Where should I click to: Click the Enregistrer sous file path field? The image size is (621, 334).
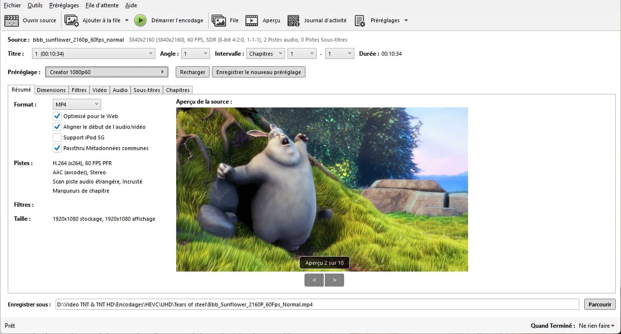(x=317, y=304)
